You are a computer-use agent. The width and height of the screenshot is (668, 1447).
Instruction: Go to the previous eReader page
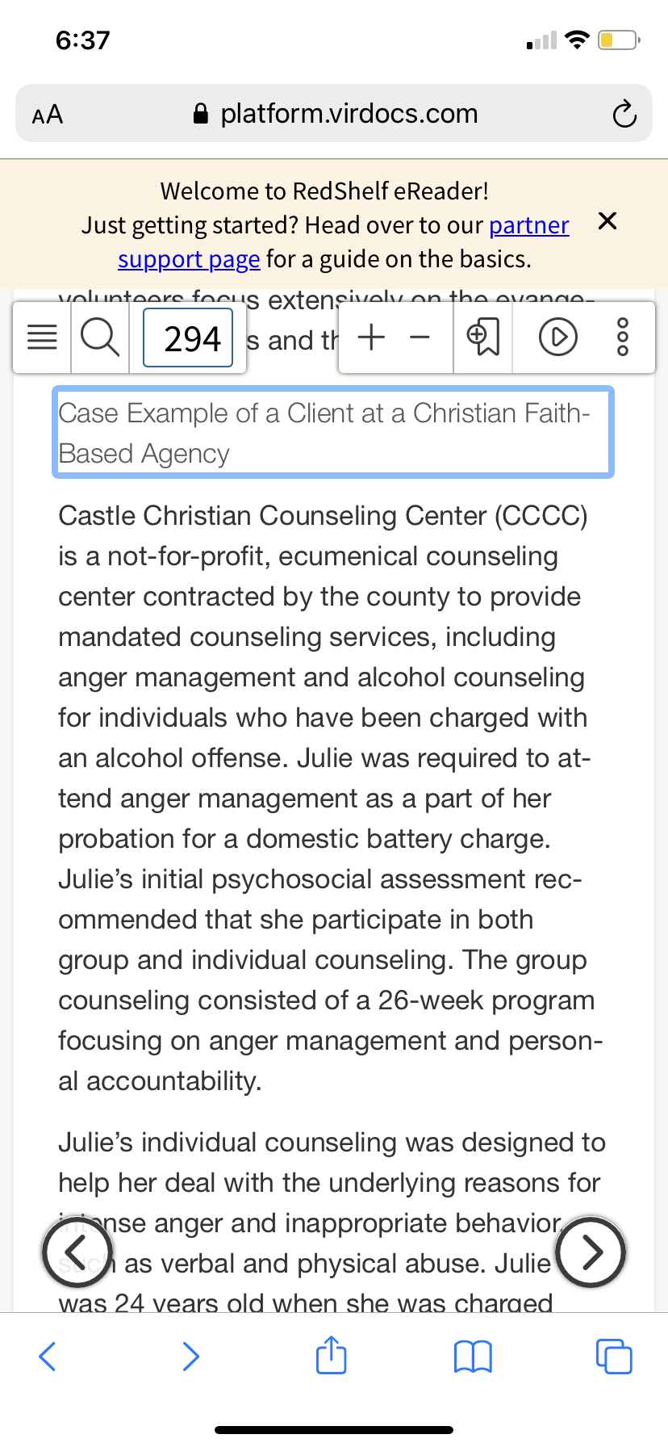pyautogui.click(x=77, y=1251)
